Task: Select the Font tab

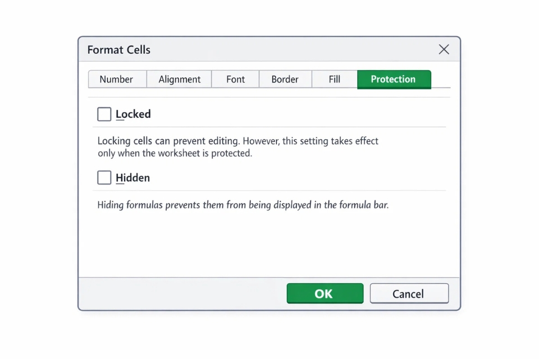Action: tap(235, 79)
